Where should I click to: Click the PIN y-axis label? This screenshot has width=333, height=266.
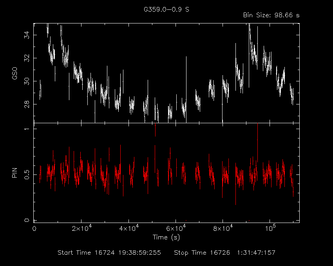(14, 173)
